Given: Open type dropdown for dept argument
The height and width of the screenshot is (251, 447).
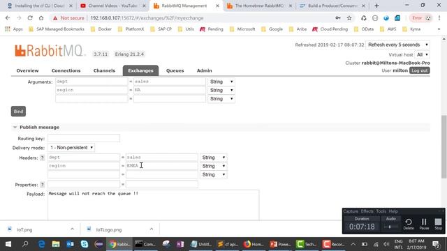Looking at the screenshot, I should tap(221, 82).
